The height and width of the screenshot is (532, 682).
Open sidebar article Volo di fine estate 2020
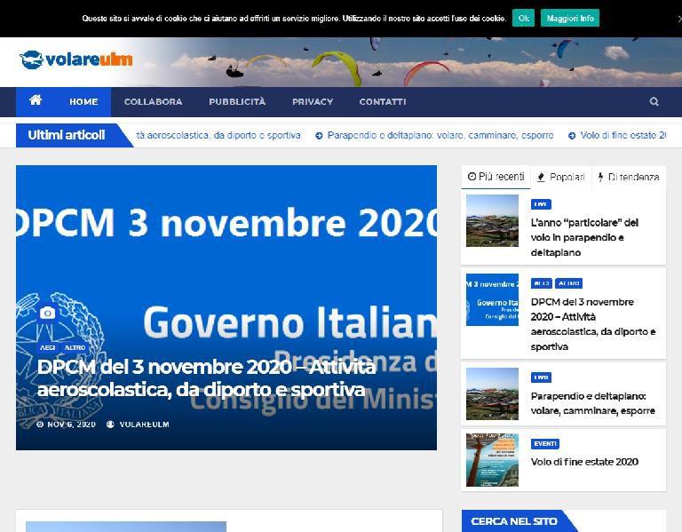pyautogui.click(x=584, y=462)
